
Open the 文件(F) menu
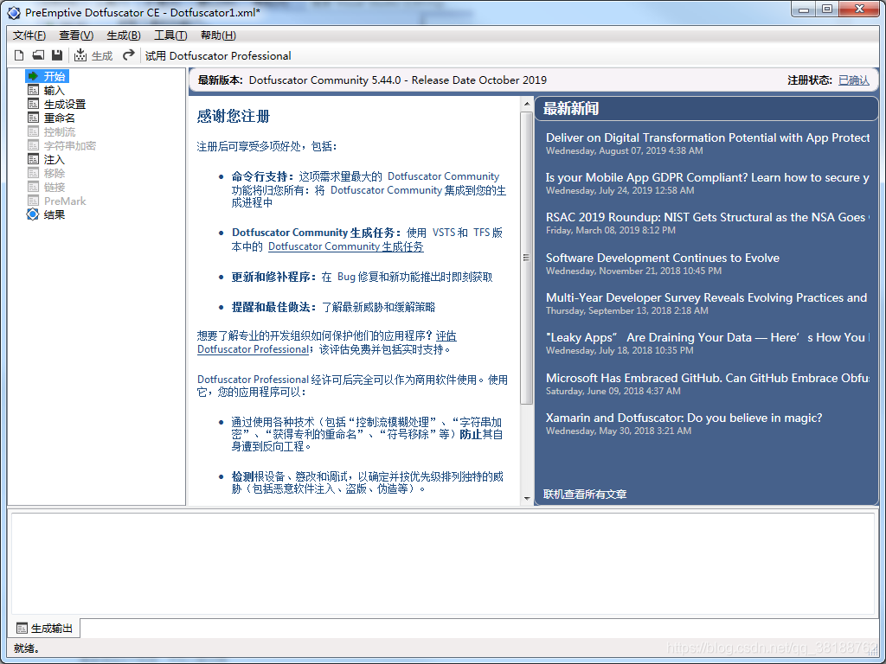pos(29,35)
